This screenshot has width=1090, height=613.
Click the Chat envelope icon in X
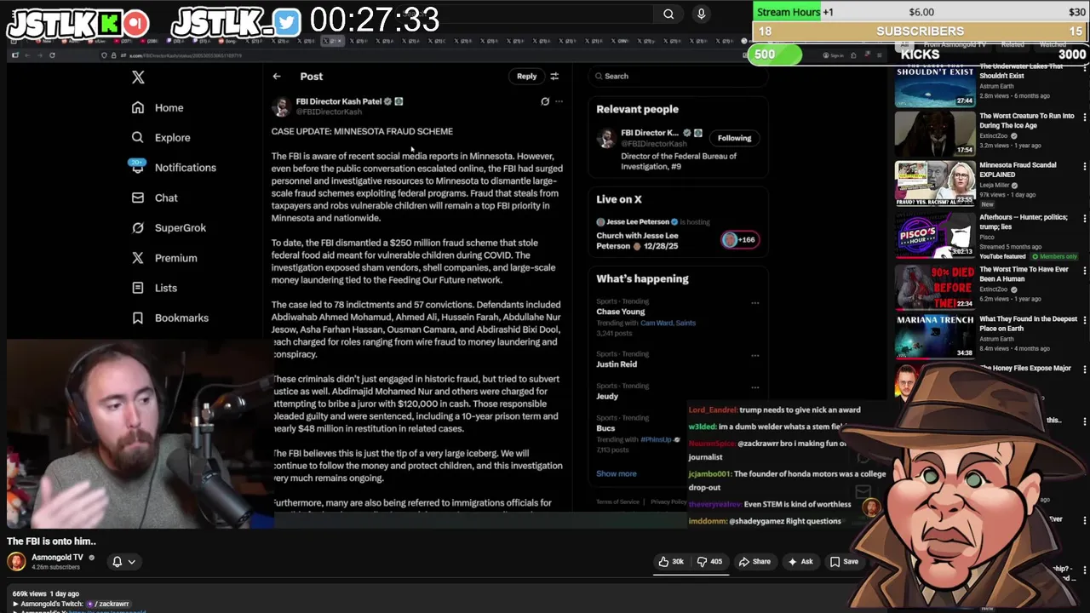138,198
